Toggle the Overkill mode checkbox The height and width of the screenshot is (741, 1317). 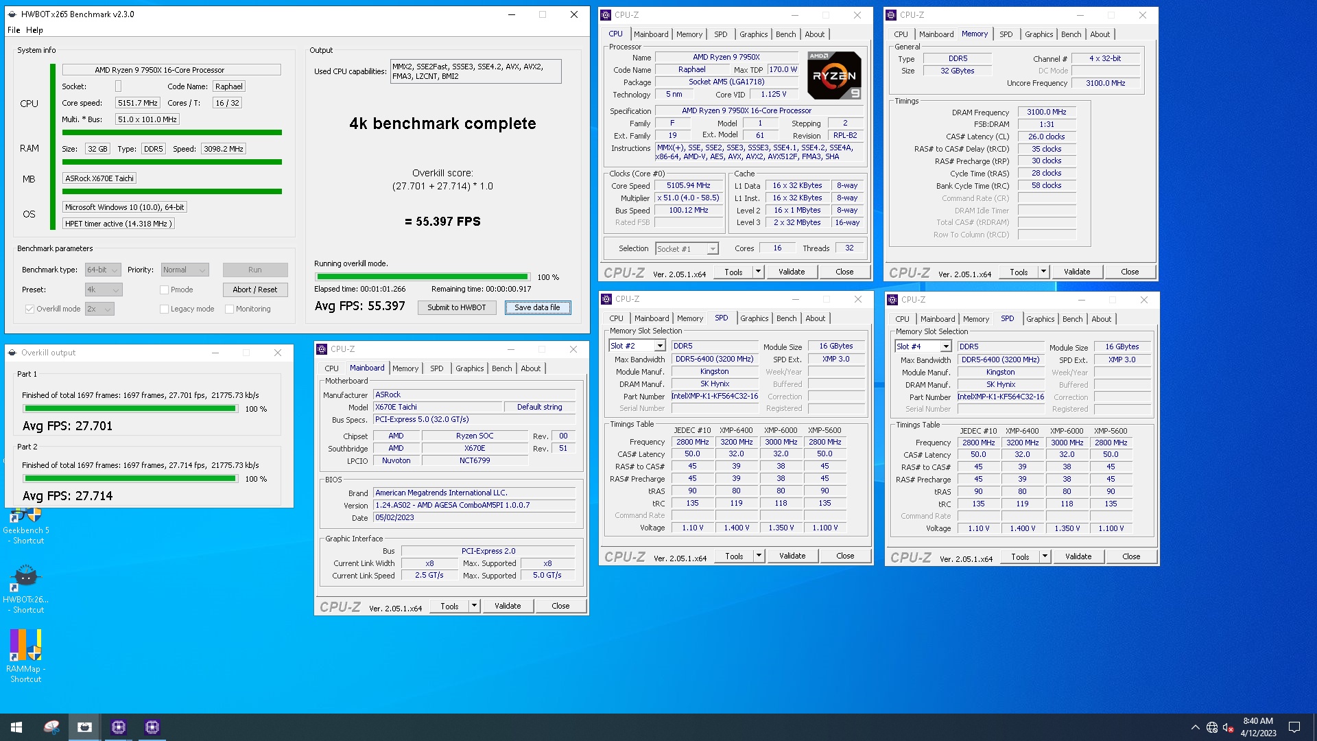click(29, 309)
